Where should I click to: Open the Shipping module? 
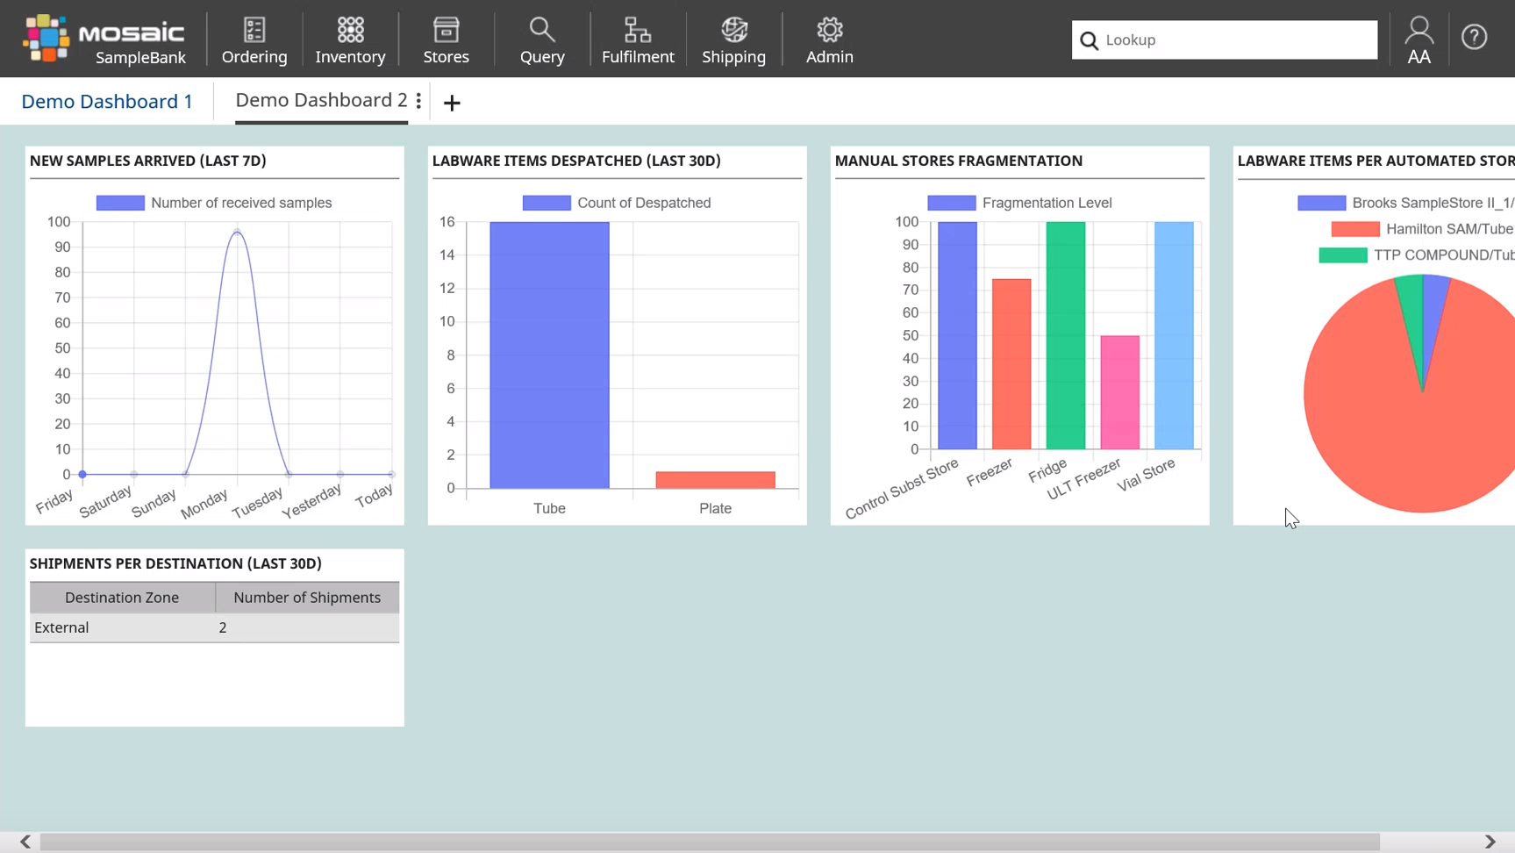point(733,39)
